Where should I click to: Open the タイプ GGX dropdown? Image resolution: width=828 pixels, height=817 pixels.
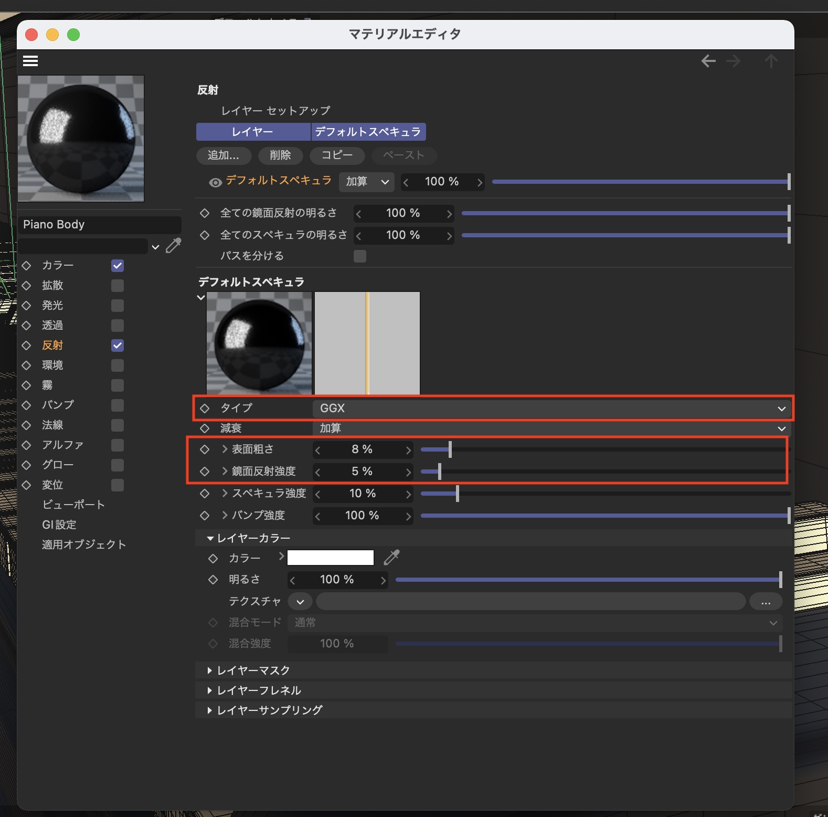pos(552,409)
